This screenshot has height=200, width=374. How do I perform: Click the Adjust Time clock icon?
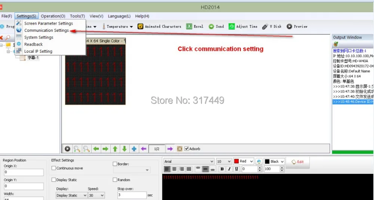(x=232, y=27)
